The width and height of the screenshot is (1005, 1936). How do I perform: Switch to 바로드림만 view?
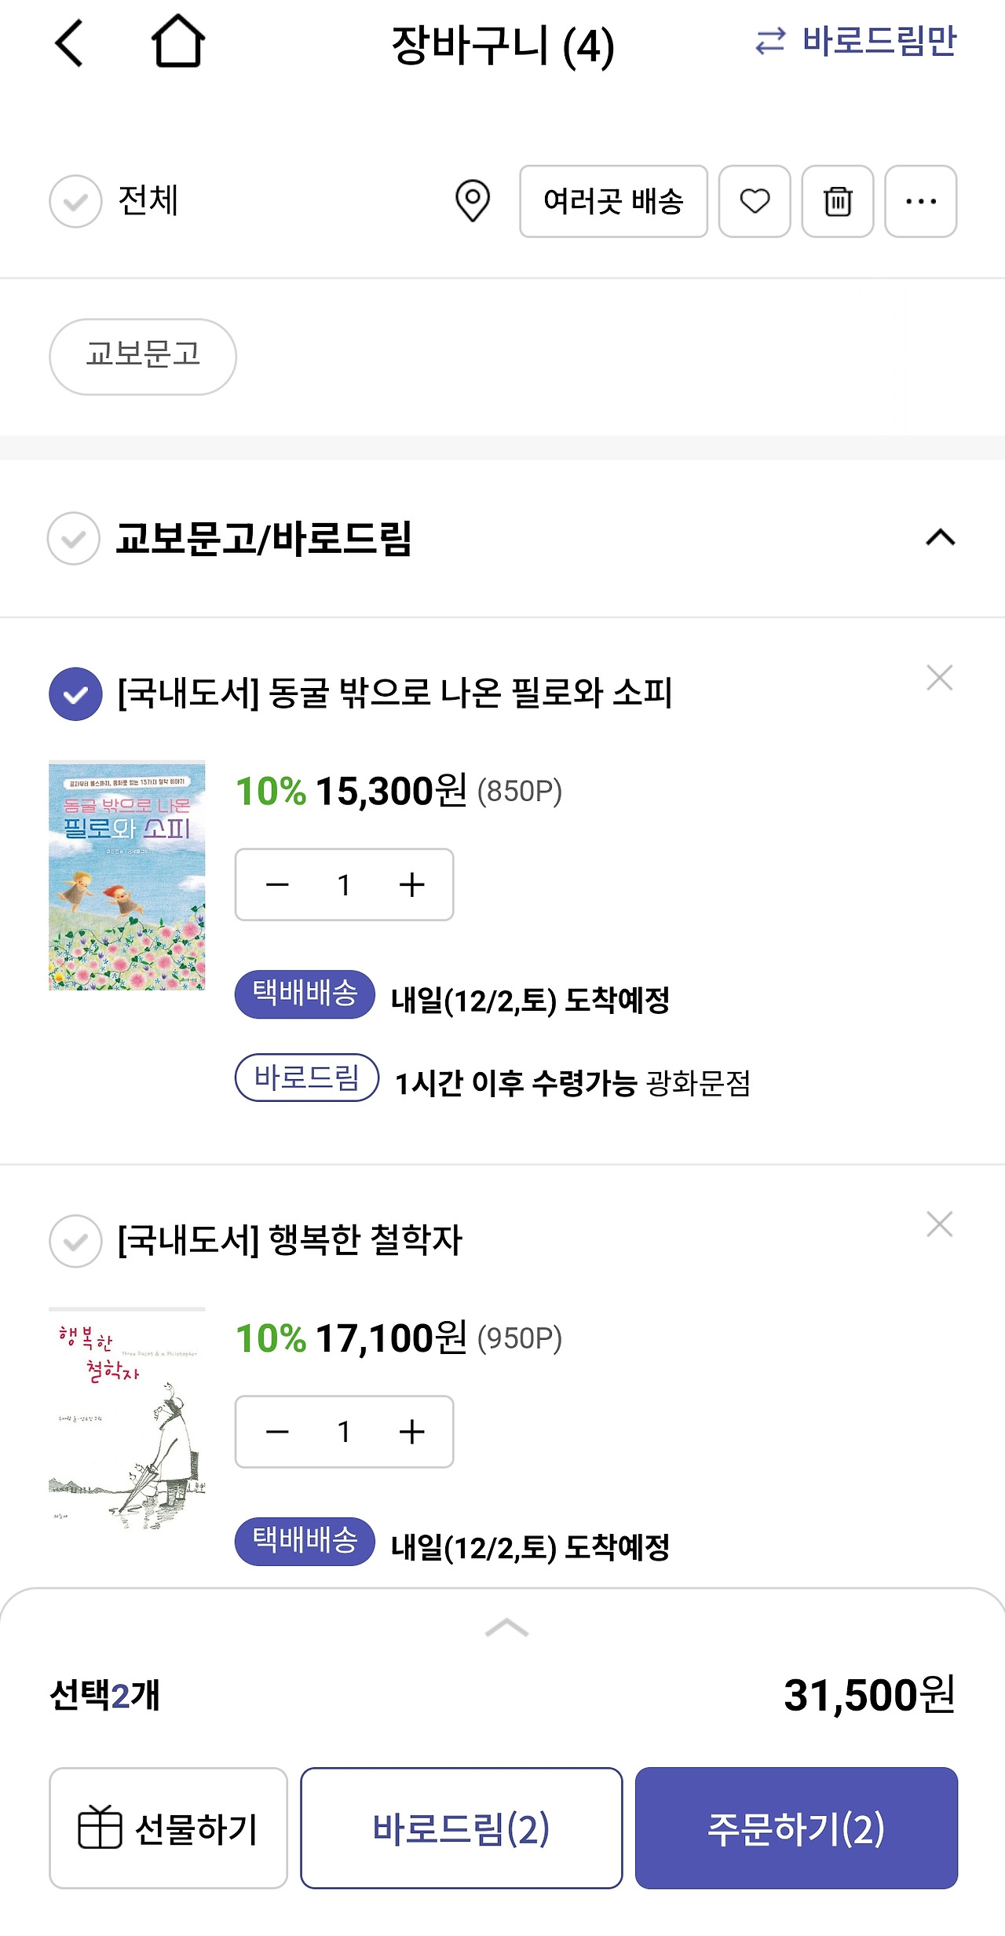coord(856,42)
